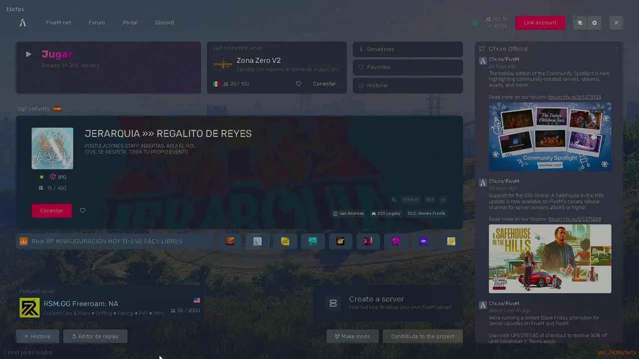Click the arrow at the end of the Top servers header
The image size is (639, 359).
tap(460, 109)
